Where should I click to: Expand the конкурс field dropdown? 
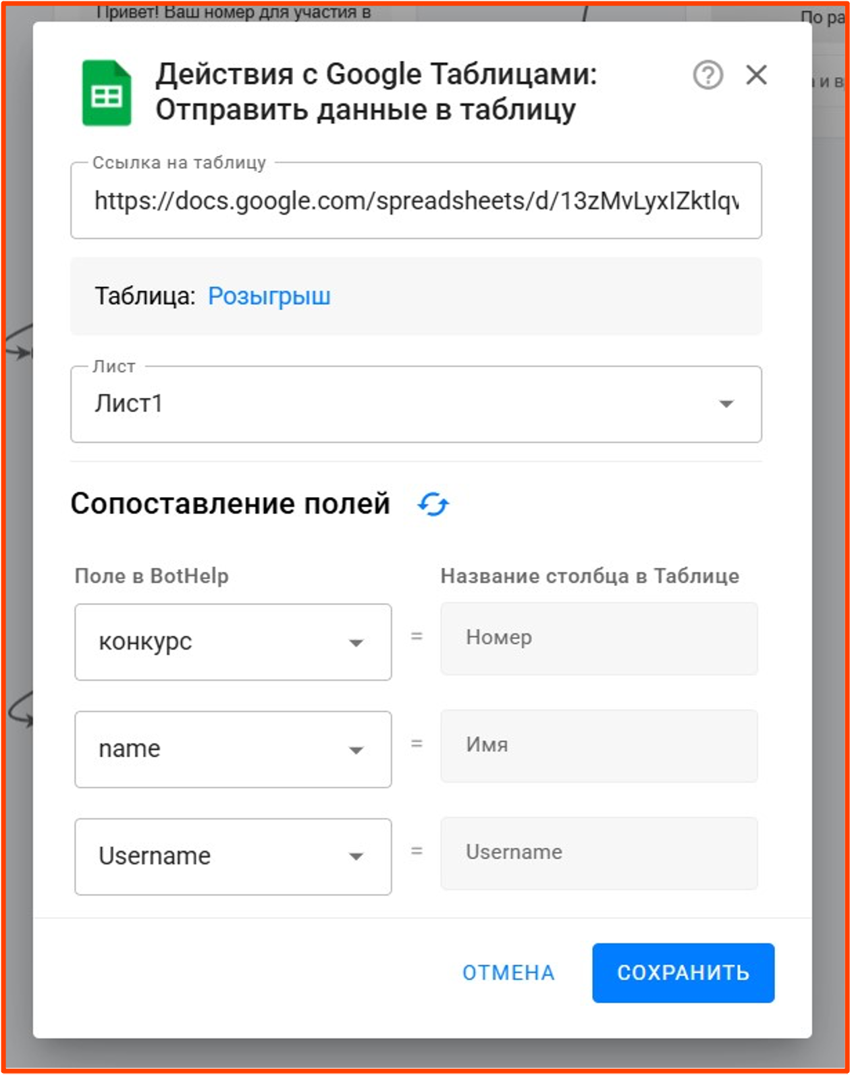[233, 642]
